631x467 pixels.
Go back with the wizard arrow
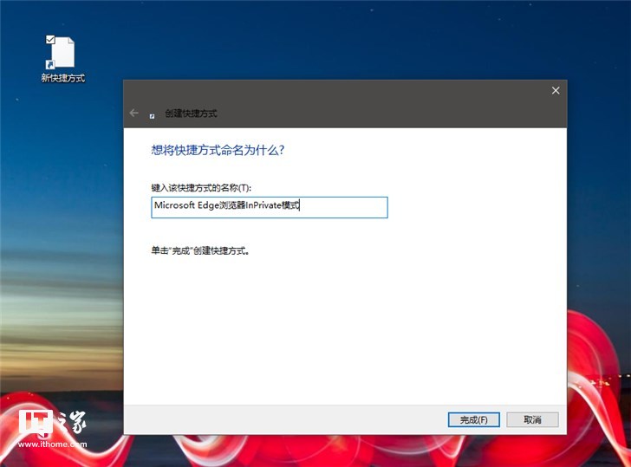click(x=134, y=113)
